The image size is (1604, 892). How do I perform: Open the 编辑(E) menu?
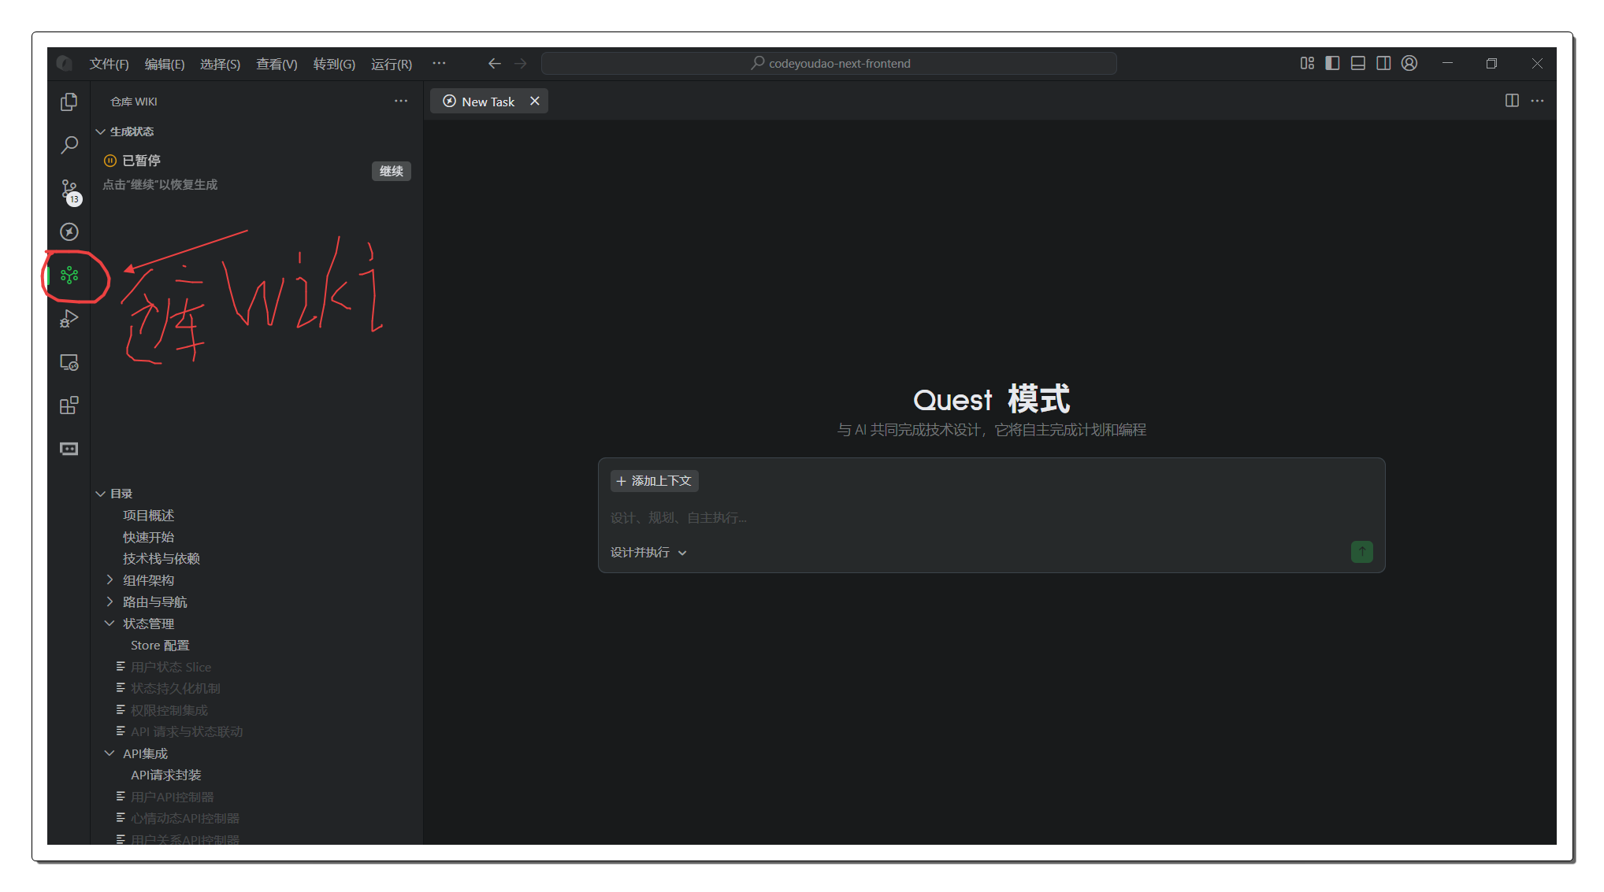click(165, 64)
